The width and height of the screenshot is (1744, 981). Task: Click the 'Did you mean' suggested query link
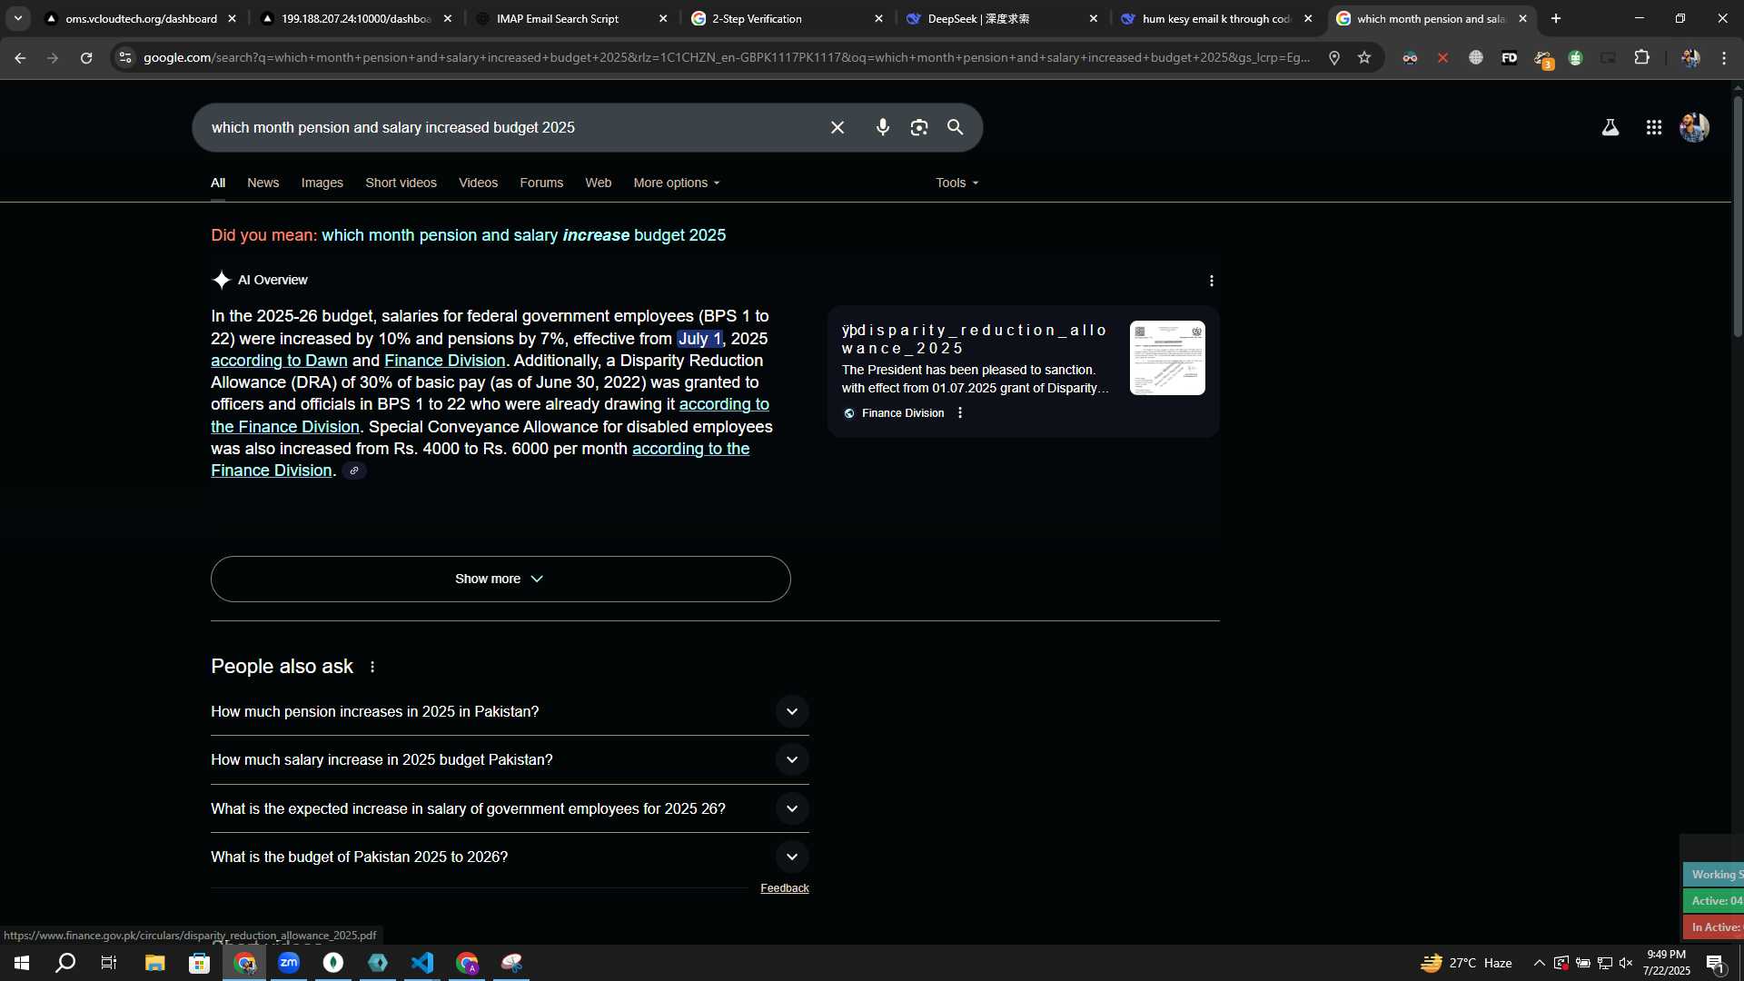coord(523,236)
